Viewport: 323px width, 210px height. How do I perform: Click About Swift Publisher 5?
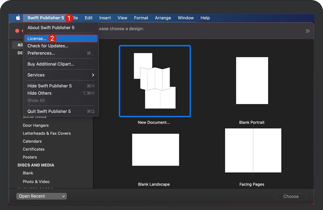[51, 27]
